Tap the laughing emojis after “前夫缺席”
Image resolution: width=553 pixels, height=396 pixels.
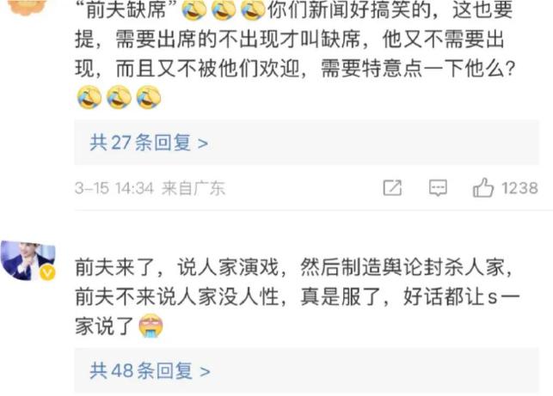tap(224, 9)
